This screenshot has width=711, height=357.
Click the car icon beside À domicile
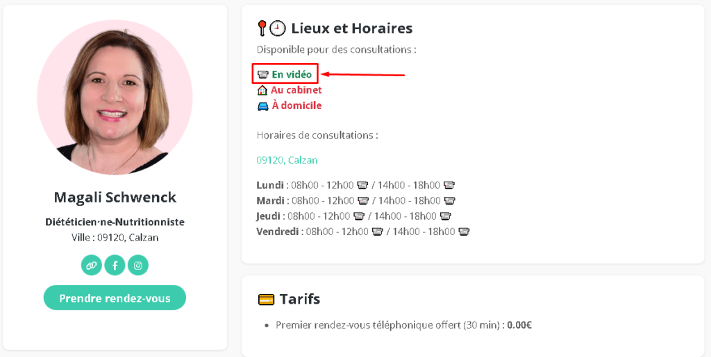(x=262, y=106)
